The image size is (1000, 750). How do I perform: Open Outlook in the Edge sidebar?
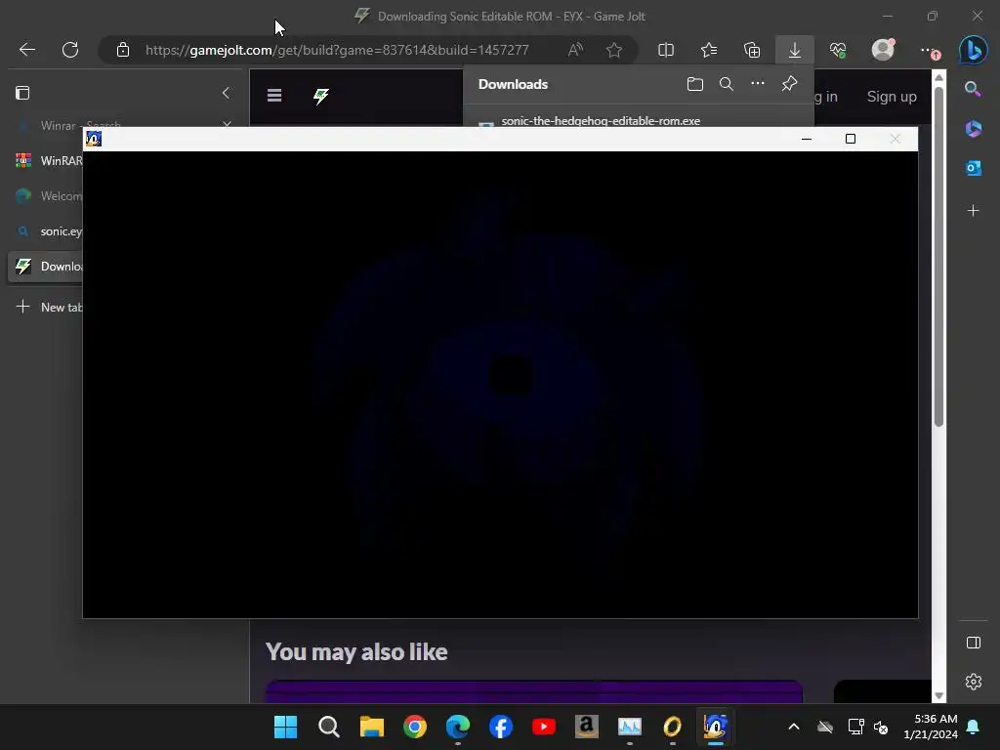pyautogui.click(x=974, y=168)
